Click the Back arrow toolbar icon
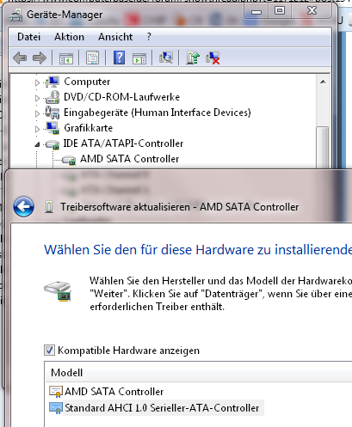352x427 pixels. point(20,58)
